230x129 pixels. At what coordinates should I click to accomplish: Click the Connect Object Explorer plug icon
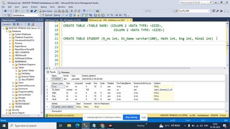[x=14, y=24]
